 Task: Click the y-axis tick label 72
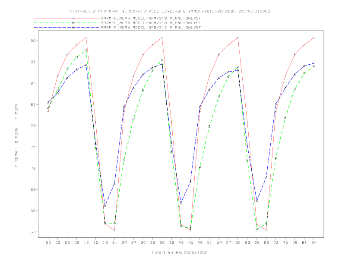(x=33, y=168)
